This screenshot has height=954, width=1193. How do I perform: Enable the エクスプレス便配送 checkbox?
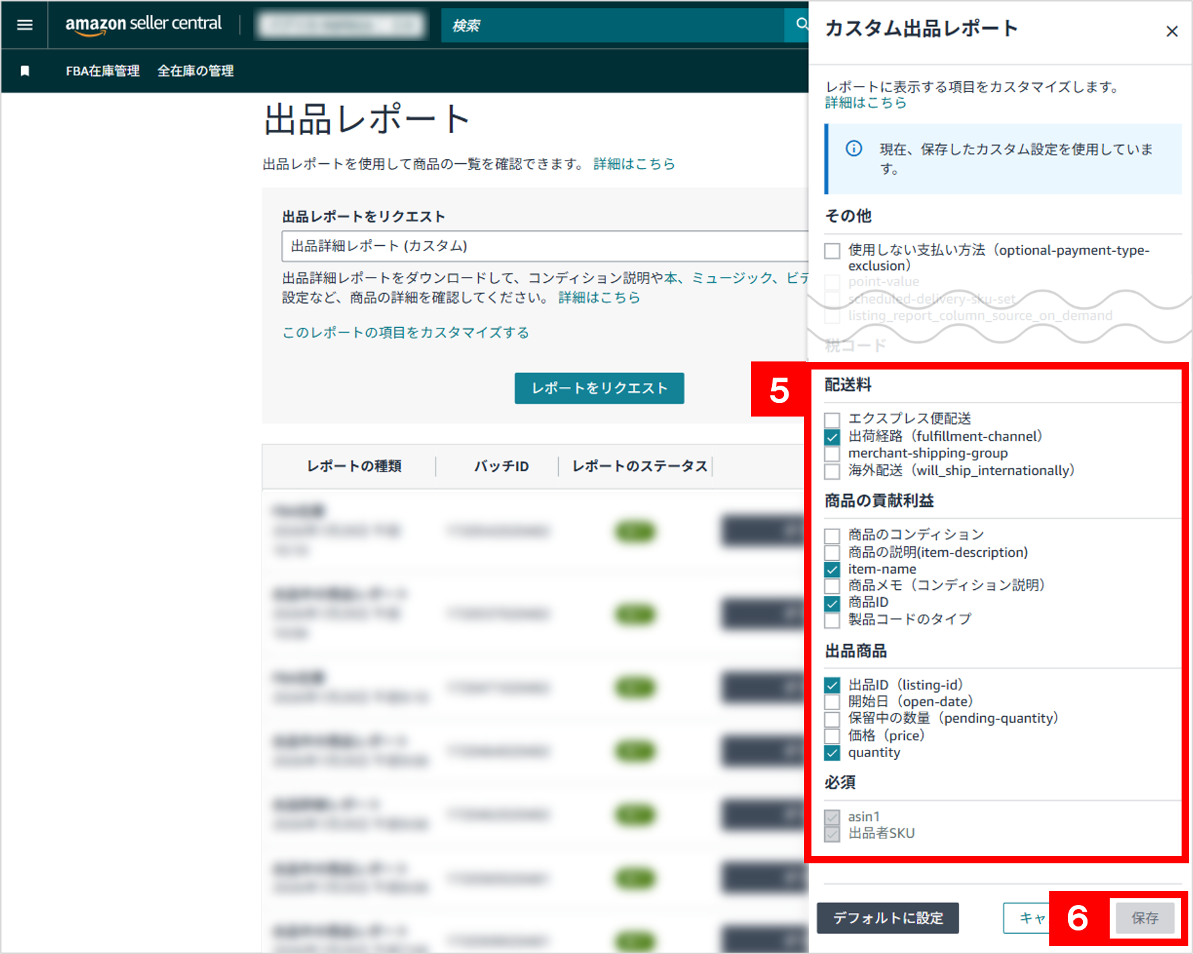click(832, 419)
